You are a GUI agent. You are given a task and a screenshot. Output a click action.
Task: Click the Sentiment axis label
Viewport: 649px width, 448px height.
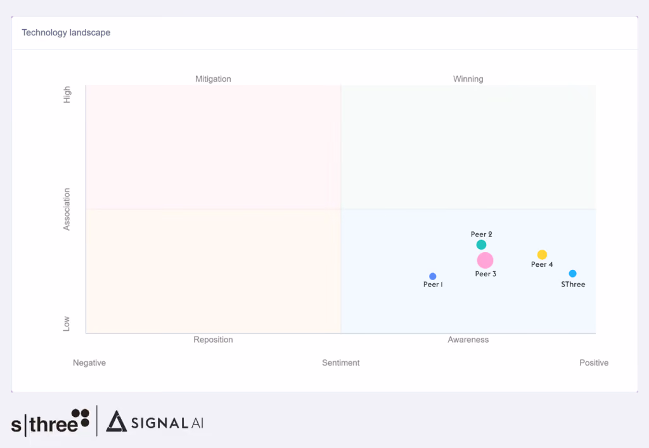coord(340,363)
